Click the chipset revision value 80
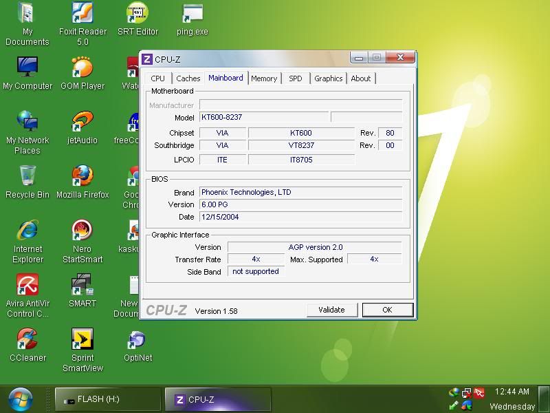 [x=390, y=133]
